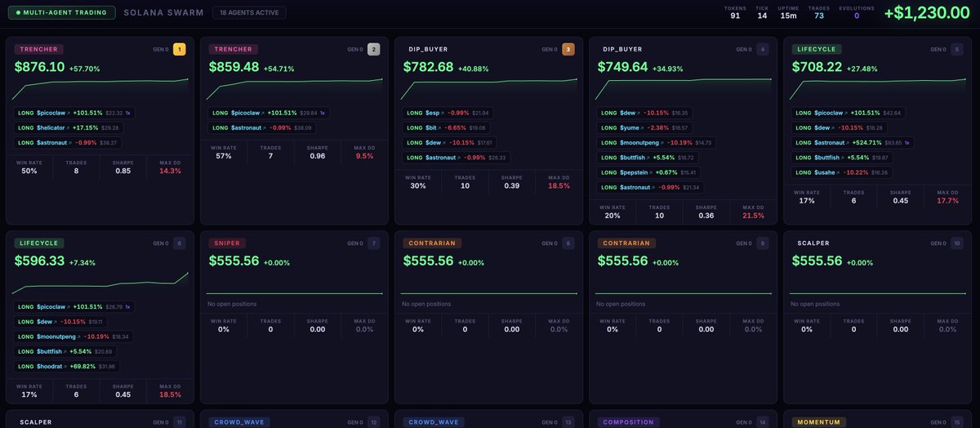Click the +57.70% gain label
The width and height of the screenshot is (980, 428).
click(85, 69)
